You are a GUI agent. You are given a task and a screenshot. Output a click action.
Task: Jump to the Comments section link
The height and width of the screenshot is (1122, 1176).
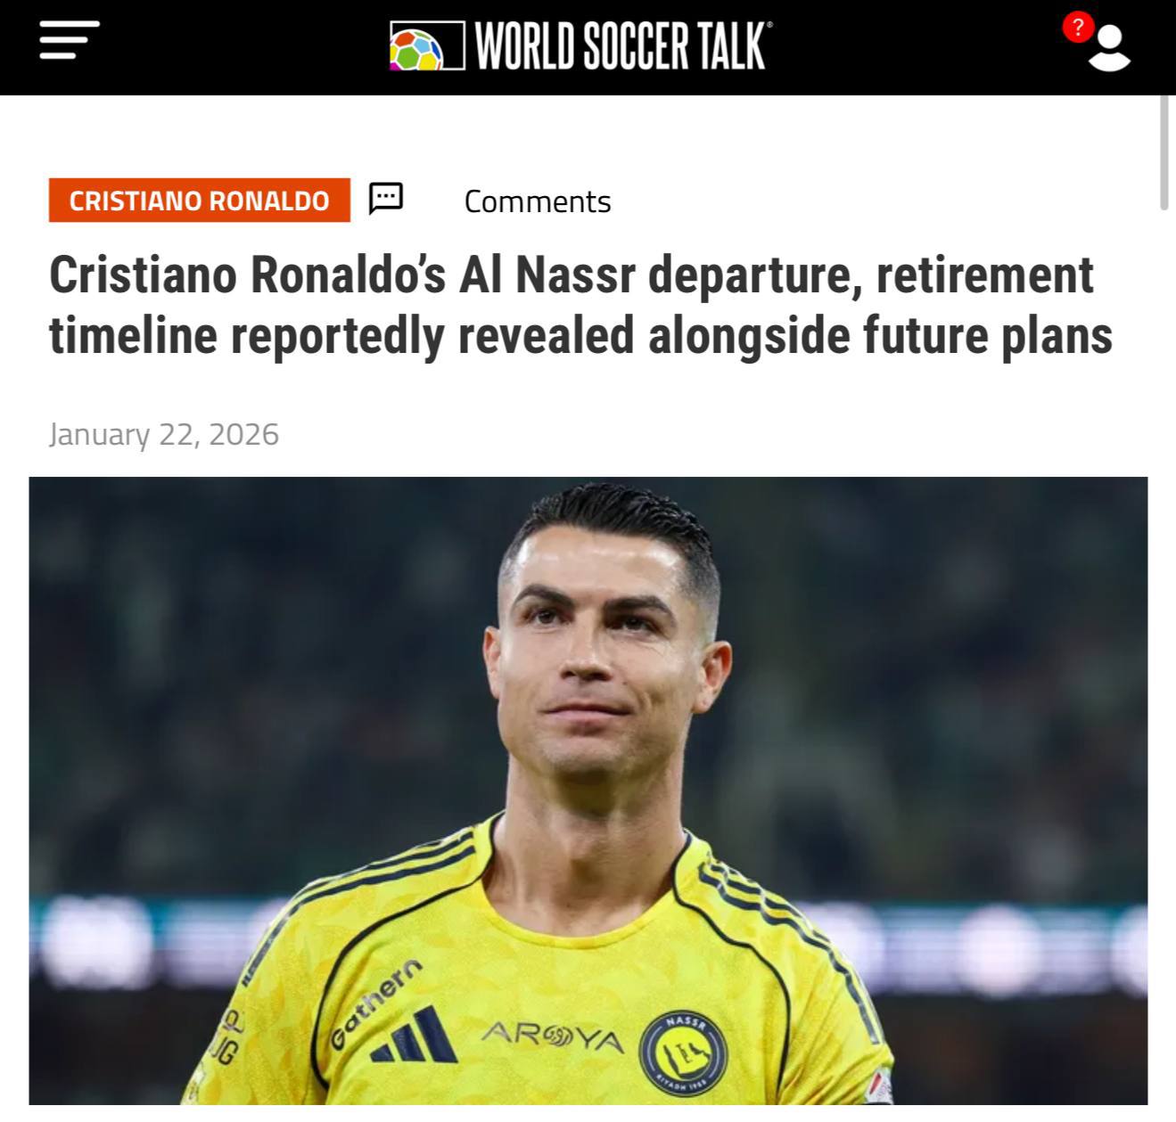pyautogui.click(x=538, y=201)
